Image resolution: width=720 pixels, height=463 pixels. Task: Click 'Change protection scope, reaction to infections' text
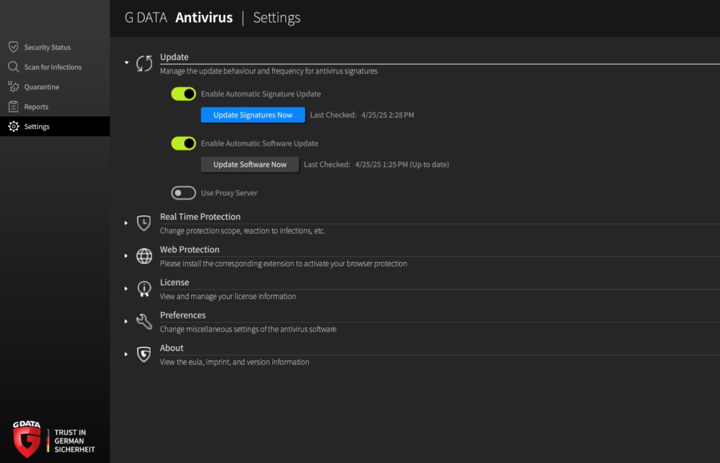pyautogui.click(x=243, y=231)
